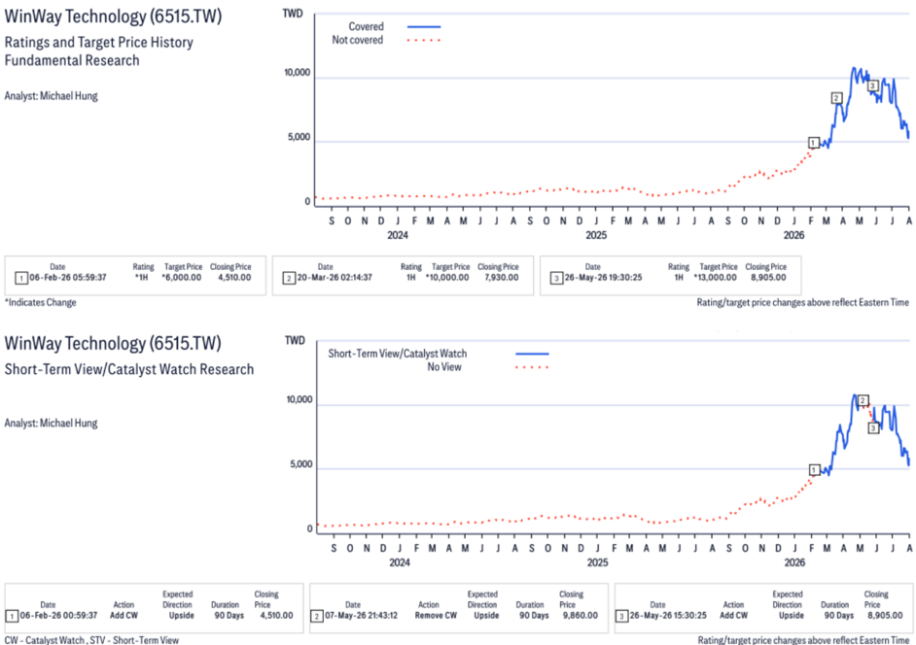Viewport: 916px width, 645px height.
Task: Select date '07-May-26 21:43:12'
Action: (x=361, y=616)
